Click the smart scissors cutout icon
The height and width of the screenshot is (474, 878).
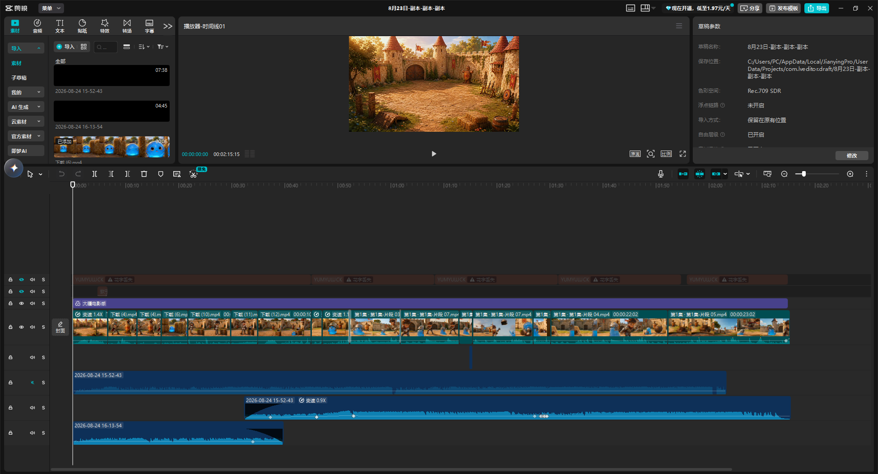(x=193, y=174)
